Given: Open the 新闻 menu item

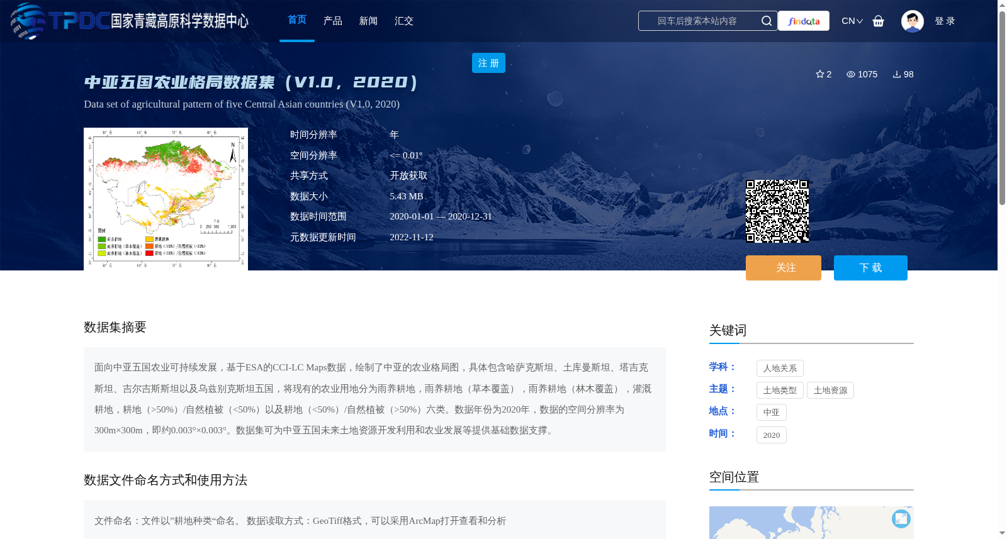Looking at the screenshot, I should pyautogui.click(x=368, y=21).
